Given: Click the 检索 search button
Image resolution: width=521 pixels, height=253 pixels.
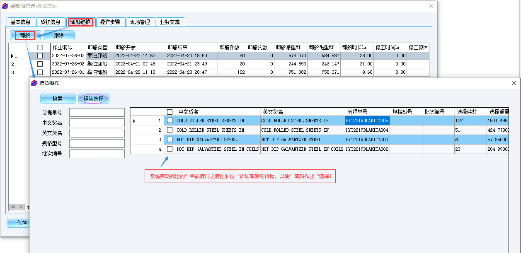Looking at the screenshot, I should tap(58, 99).
